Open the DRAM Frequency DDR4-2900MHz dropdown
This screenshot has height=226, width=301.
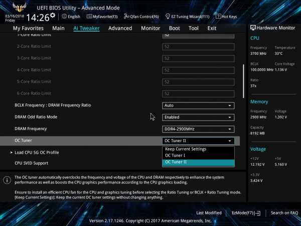(x=198, y=129)
